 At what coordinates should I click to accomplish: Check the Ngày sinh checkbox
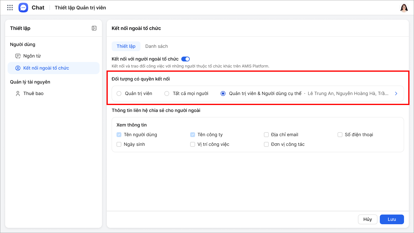click(119, 144)
